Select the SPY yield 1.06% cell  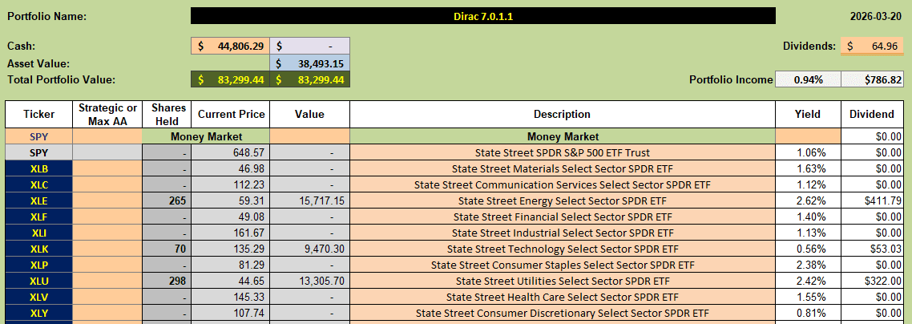pos(808,153)
